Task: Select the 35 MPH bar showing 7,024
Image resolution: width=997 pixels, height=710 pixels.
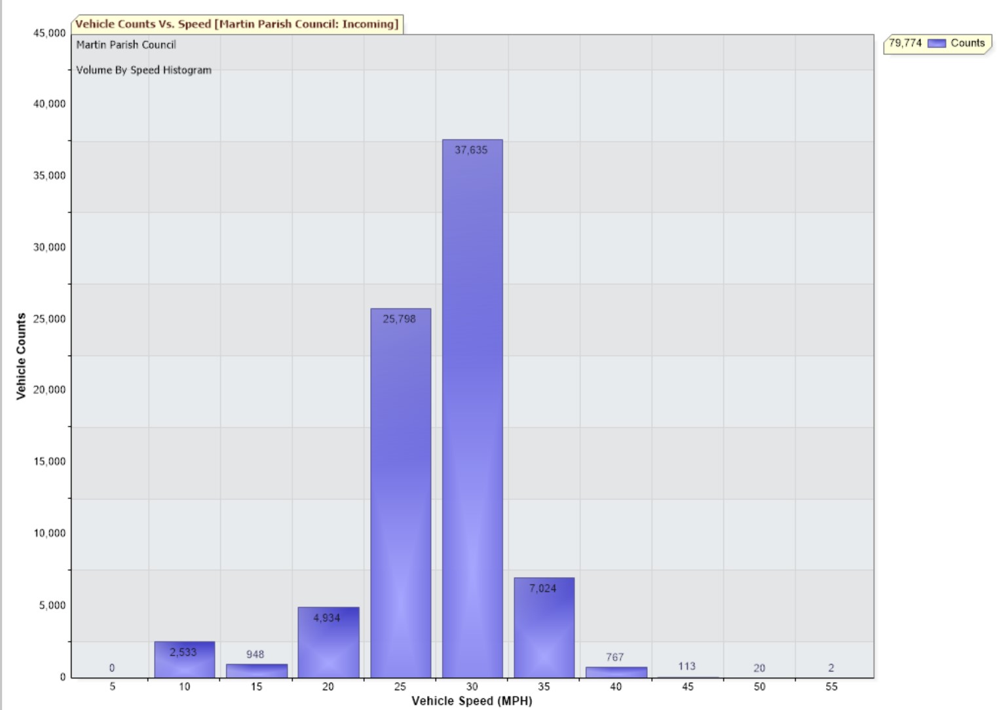Action: coord(544,629)
